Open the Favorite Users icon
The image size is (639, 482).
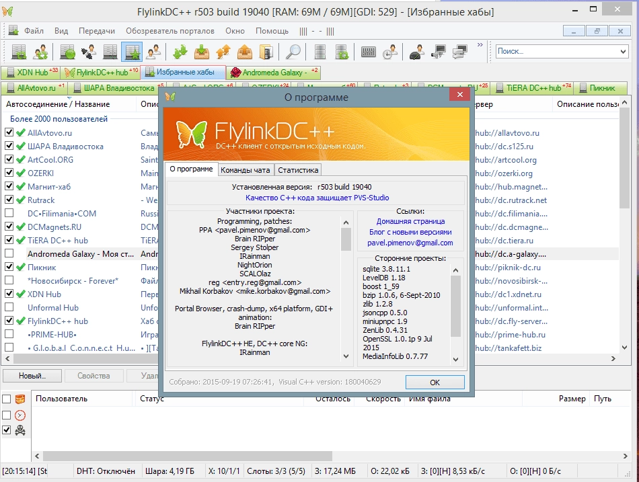point(154,52)
